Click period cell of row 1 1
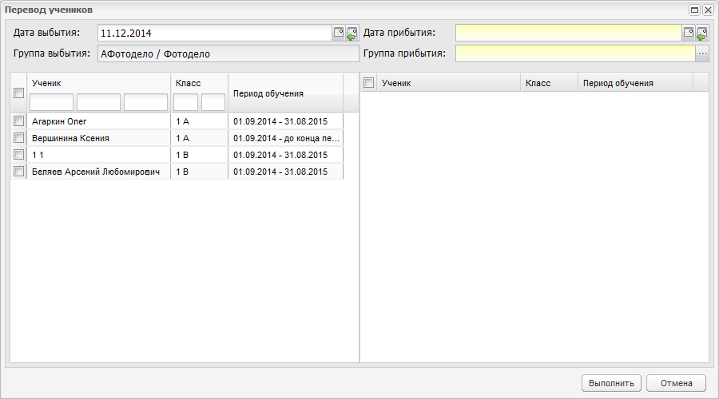The height and width of the screenshot is (399, 719). (x=286, y=155)
